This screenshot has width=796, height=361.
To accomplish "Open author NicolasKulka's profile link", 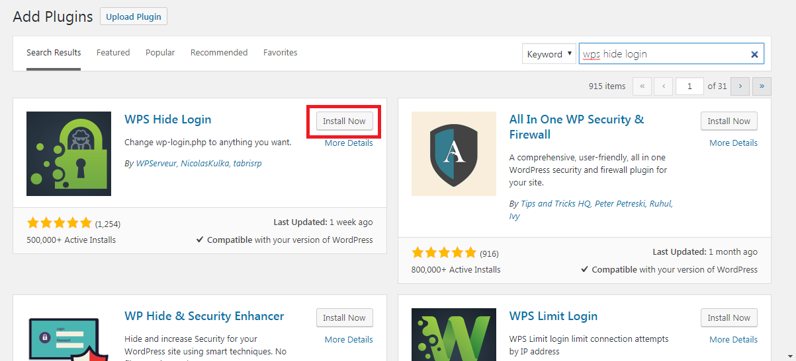I will click(204, 164).
